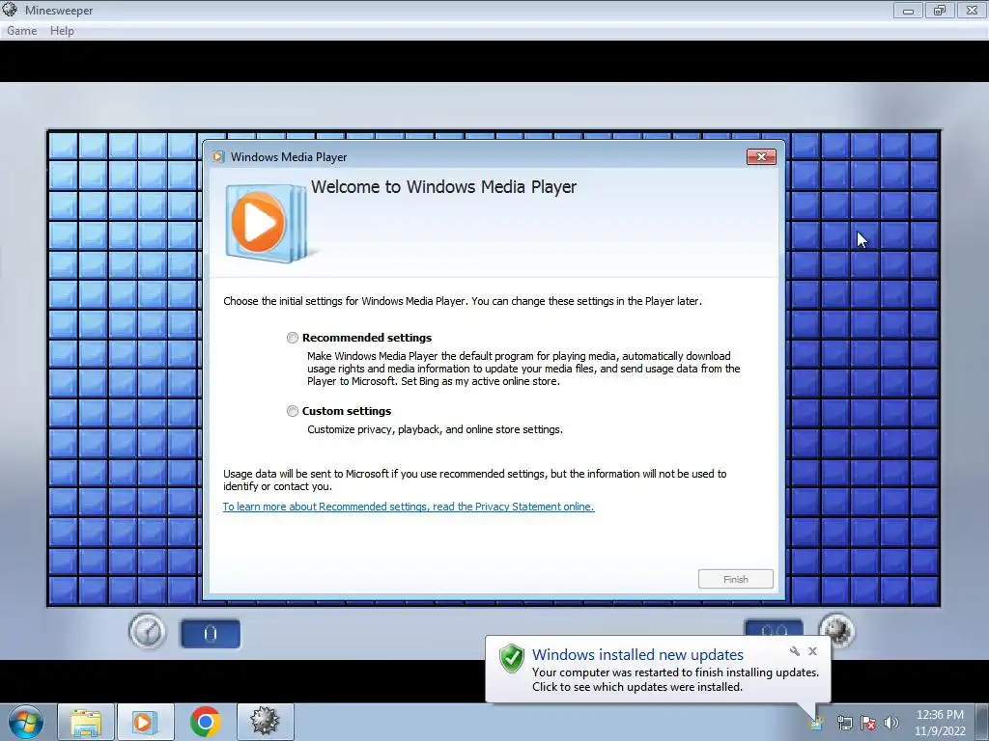Click the Windows Media Player title bar icon
Image resolution: width=989 pixels, height=741 pixels.
(x=218, y=157)
